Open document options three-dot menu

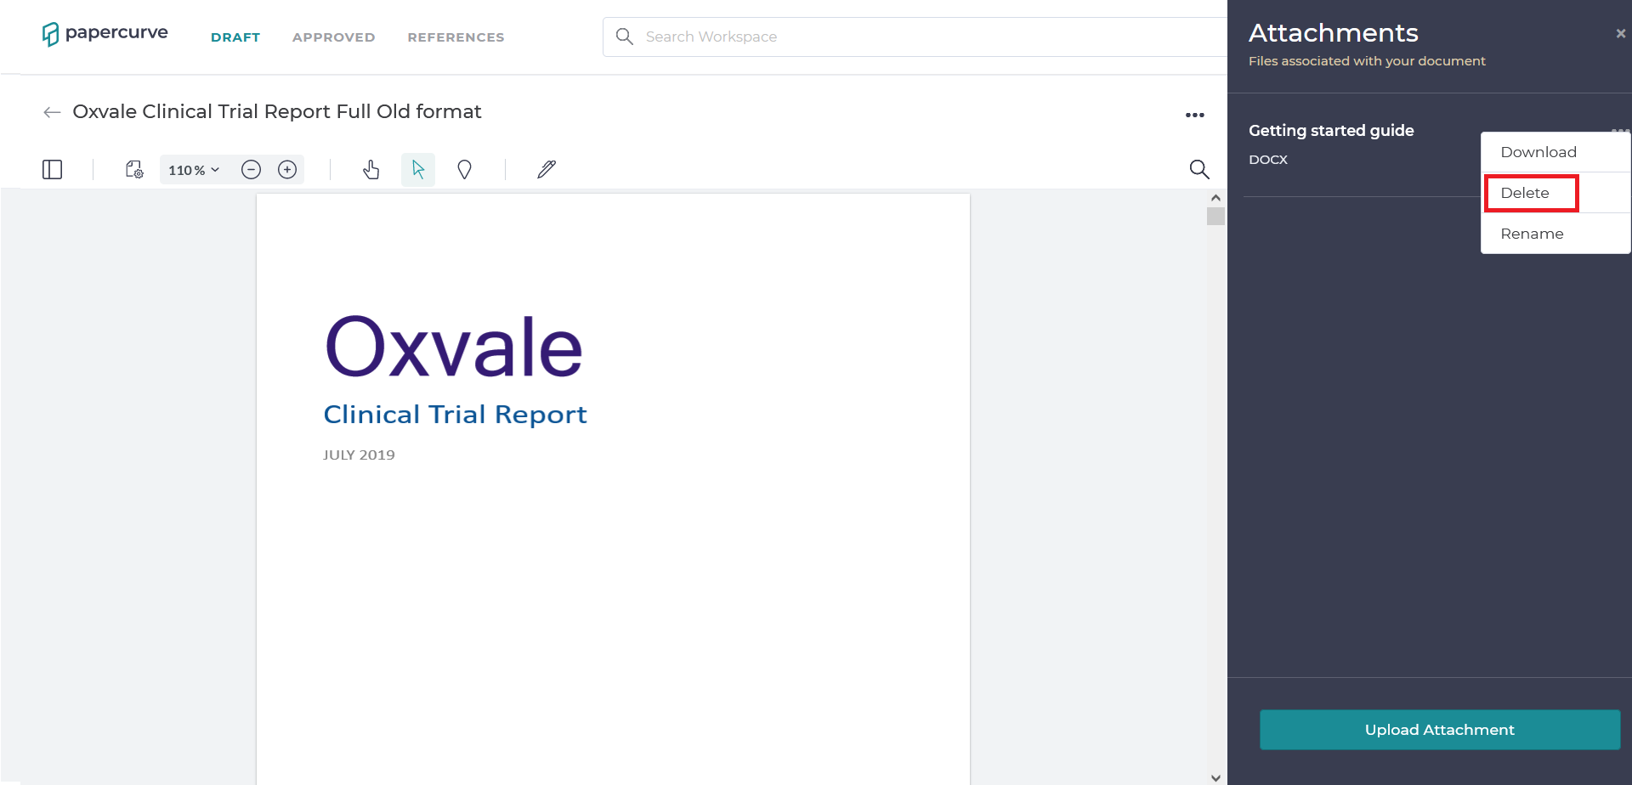pos(1195,115)
